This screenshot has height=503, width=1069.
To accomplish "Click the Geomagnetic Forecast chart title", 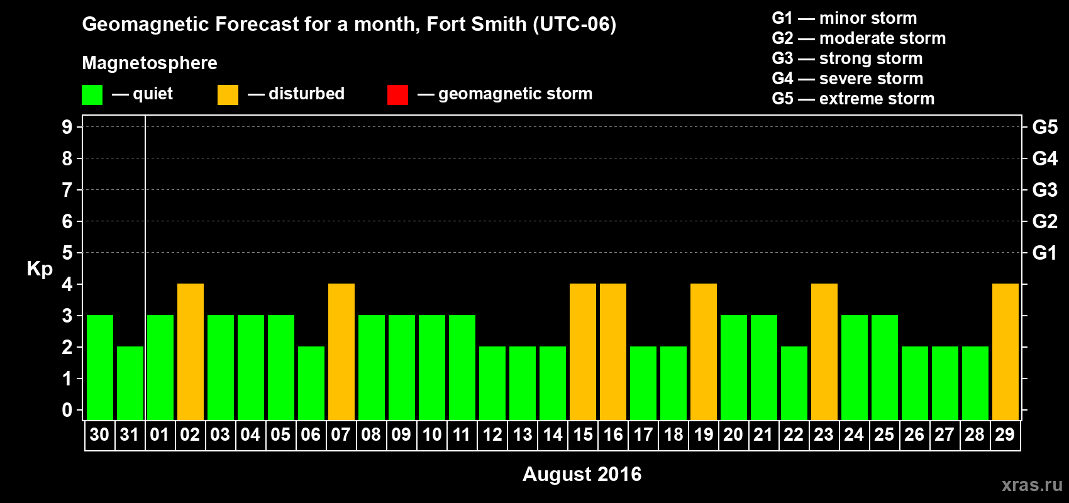I will click(349, 25).
